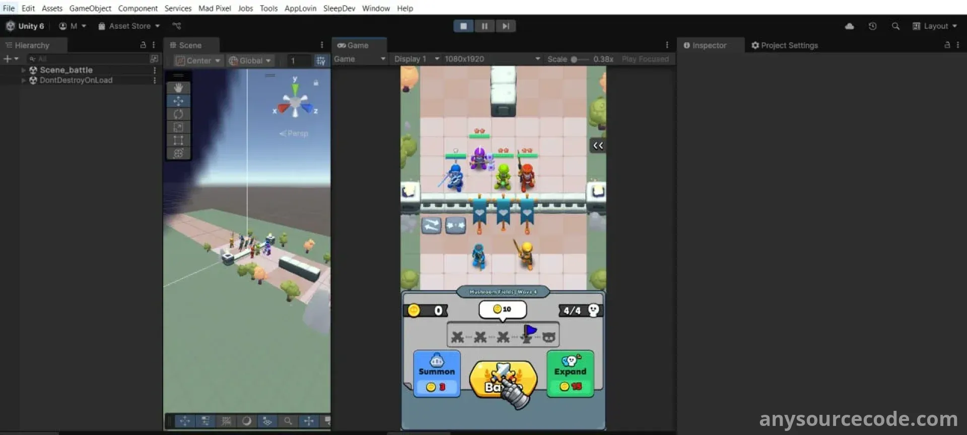Lock the Hierarchy panel
Image resolution: width=967 pixels, height=435 pixels.
coord(143,45)
